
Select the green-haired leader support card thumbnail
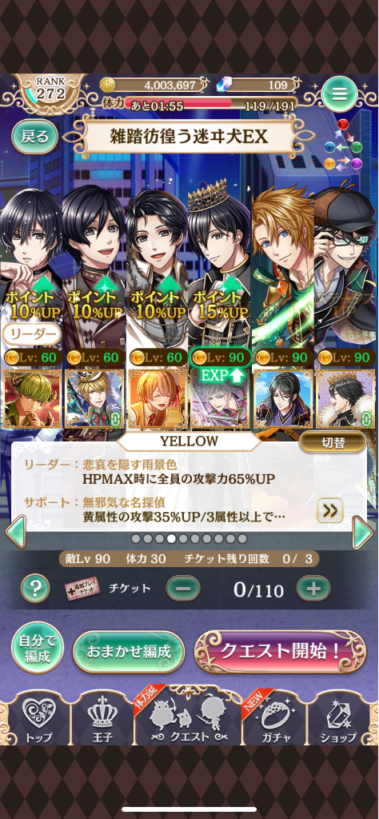(x=32, y=400)
